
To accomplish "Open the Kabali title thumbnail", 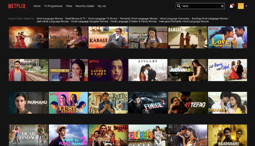I will tap(108, 37).
